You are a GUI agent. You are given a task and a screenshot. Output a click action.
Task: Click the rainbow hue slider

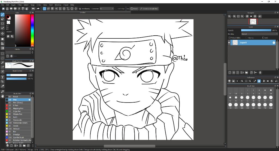[x=32, y=30]
